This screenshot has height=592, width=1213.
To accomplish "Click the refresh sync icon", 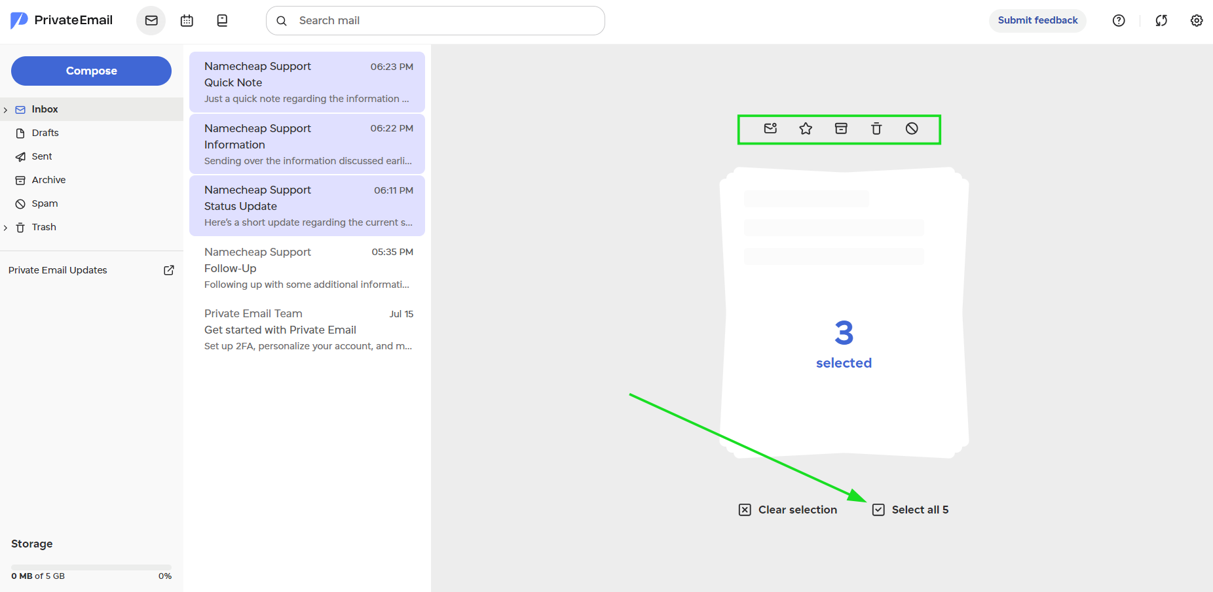I will [x=1161, y=20].
